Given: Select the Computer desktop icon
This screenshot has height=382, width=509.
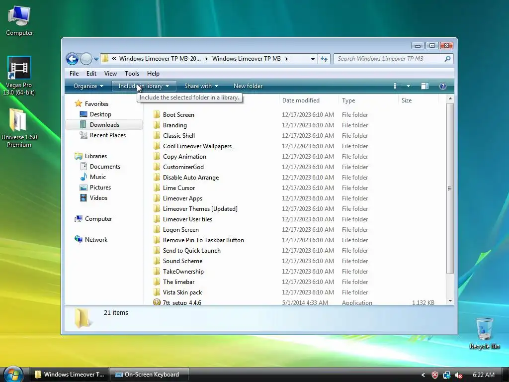Looking at the screenshot, I should [x=19, y=20].
